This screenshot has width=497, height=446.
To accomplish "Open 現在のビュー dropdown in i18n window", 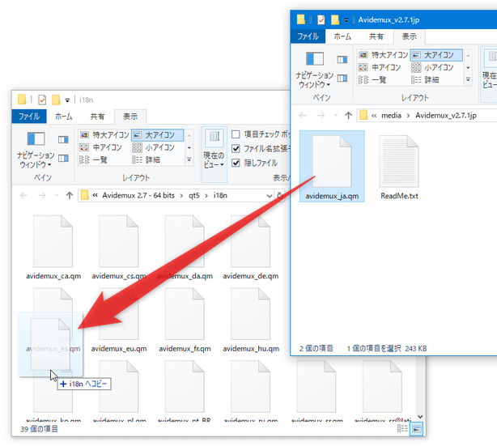I will point(214,155).
